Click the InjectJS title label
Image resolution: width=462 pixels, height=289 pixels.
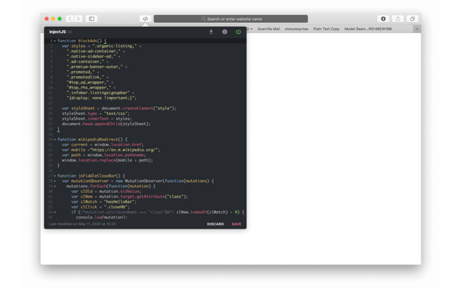57,32
